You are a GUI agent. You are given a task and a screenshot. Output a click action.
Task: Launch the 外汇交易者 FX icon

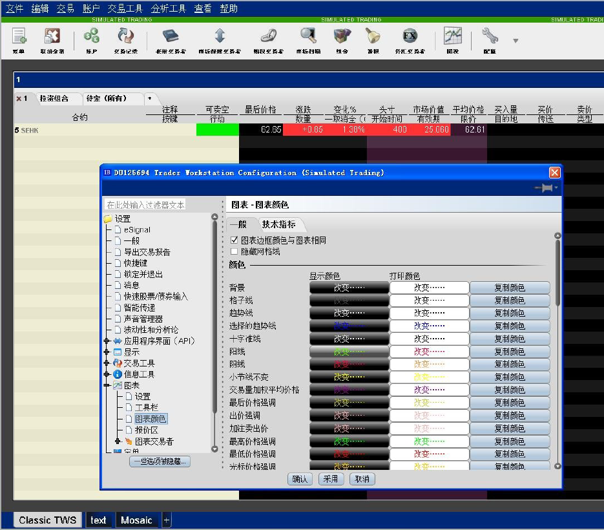click(410, 40)
